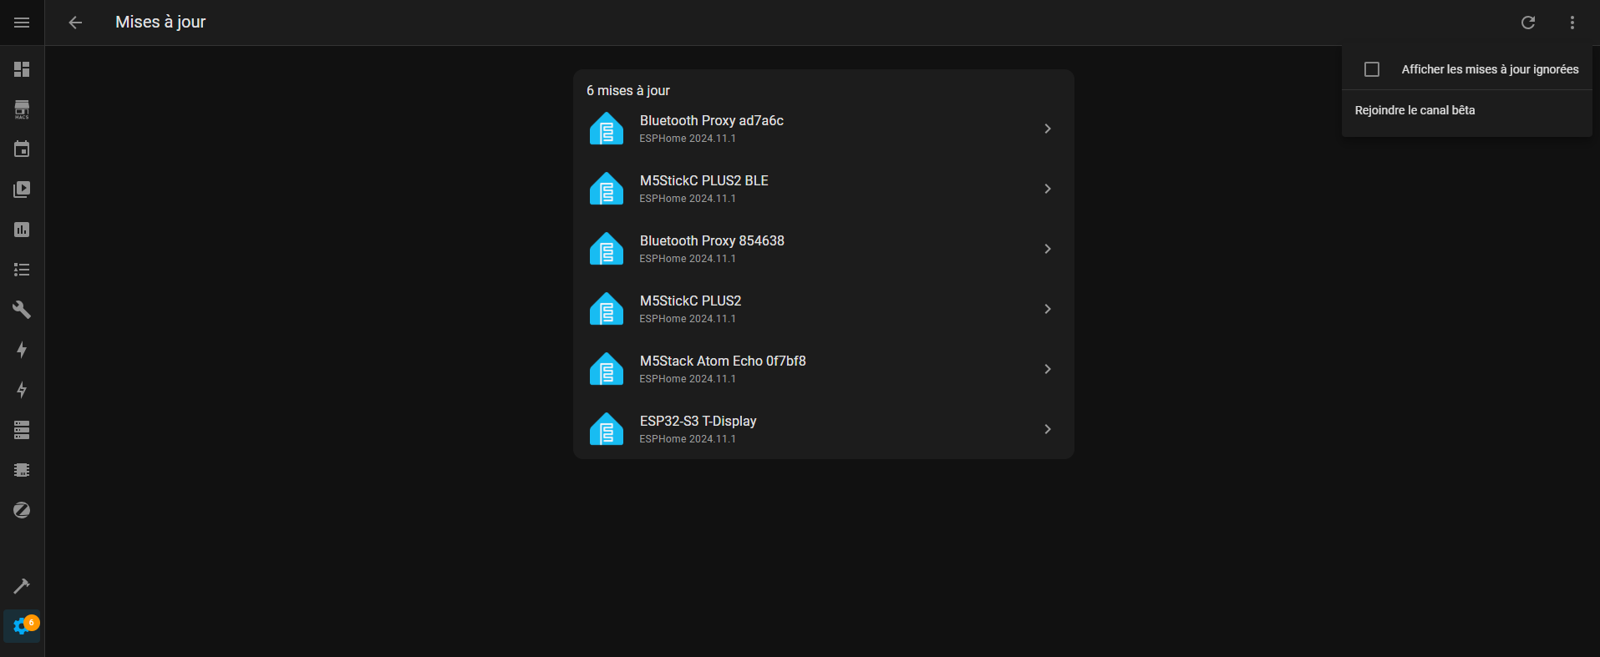Expand Bluetooth Proxy ad7a6c chevron
This screenshot has height=657, width=1600.
(x=1048, y=129)
